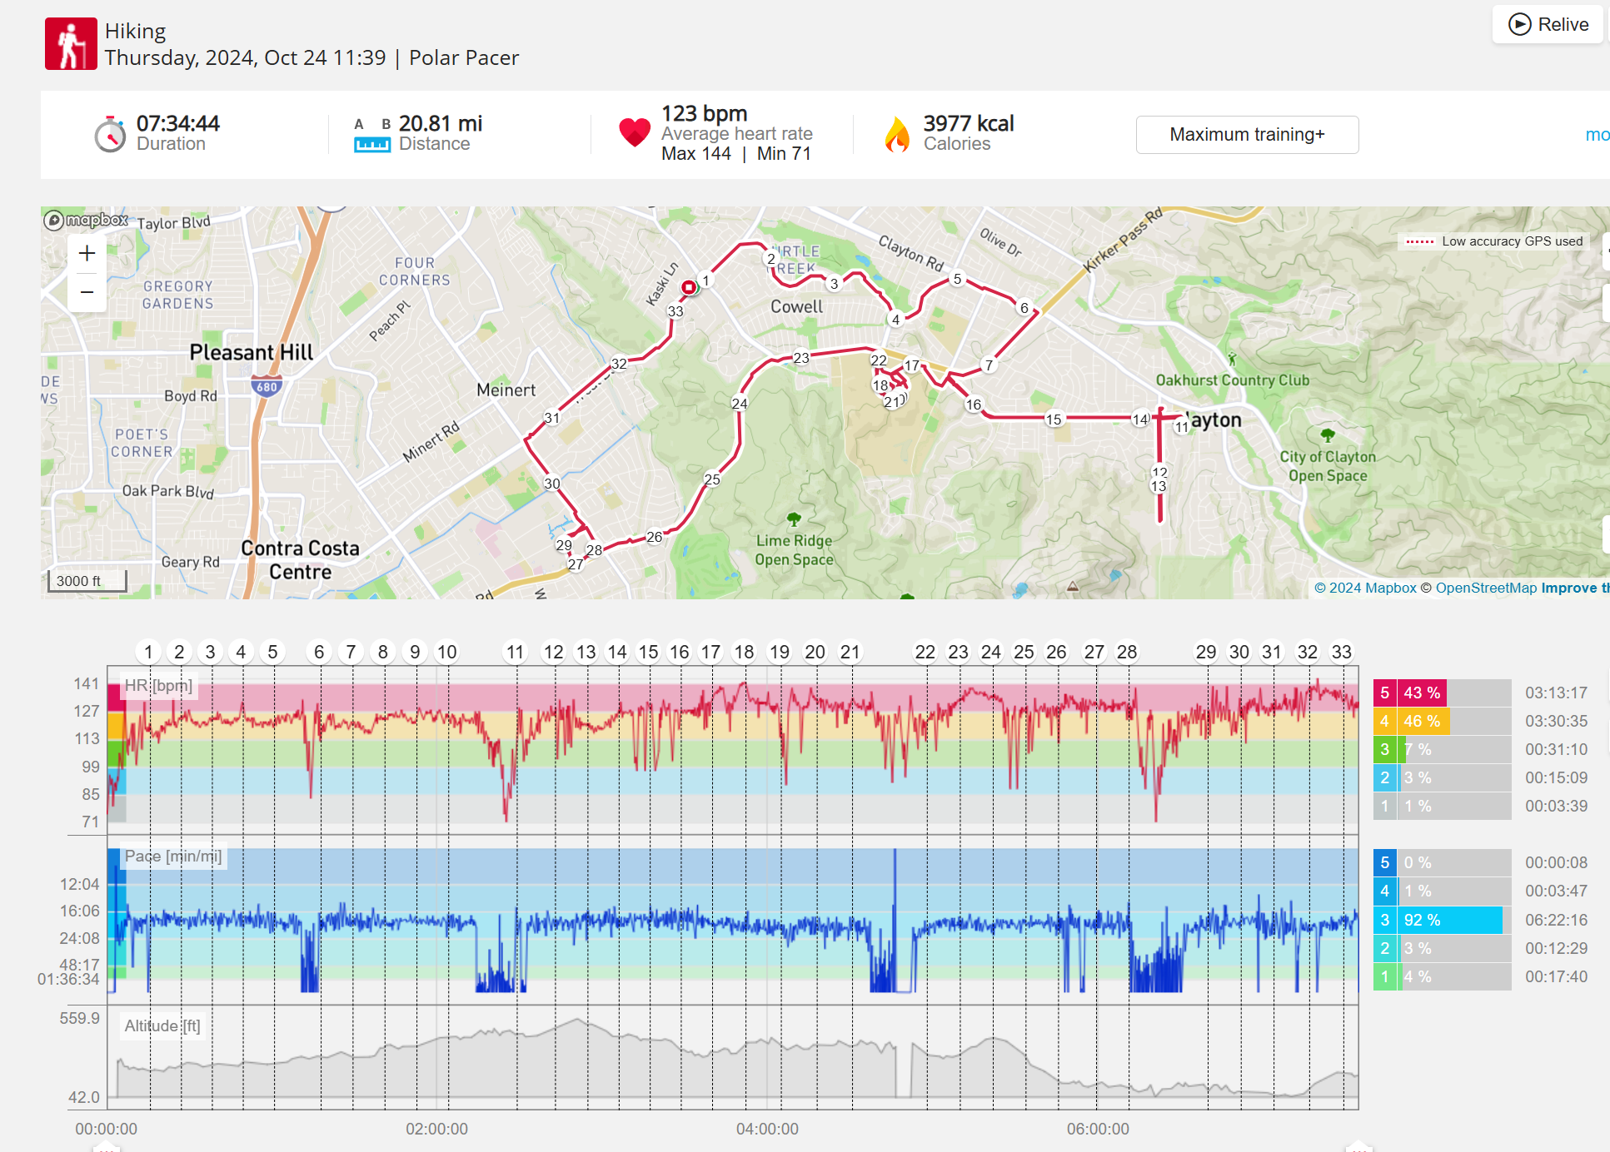
Task: Click the HR [bpm] graph label
Action: 158,686
